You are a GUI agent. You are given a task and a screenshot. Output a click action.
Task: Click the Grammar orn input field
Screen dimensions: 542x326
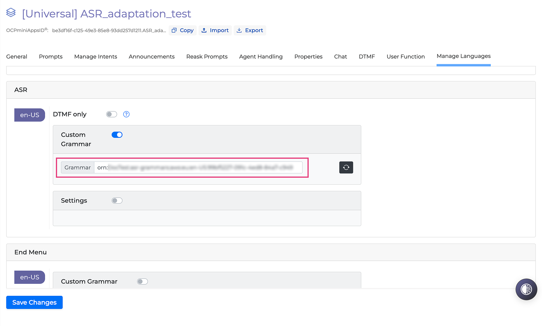pos(198,168)
